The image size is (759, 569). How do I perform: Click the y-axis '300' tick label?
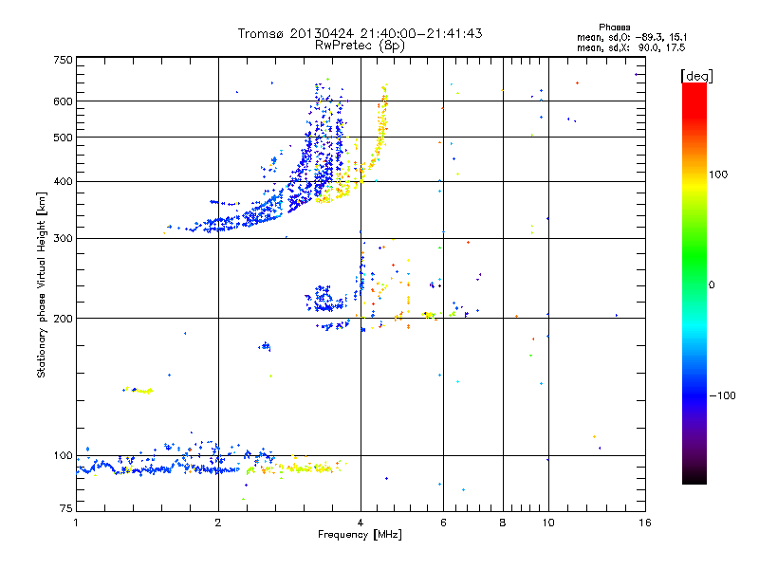tap(64, 238)
